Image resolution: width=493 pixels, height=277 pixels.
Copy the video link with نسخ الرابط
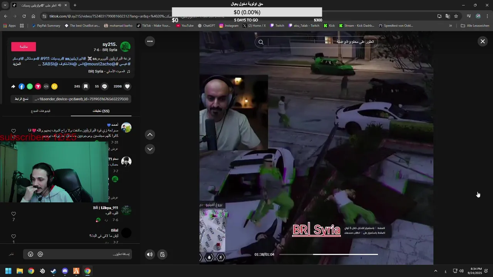[22, 99]
